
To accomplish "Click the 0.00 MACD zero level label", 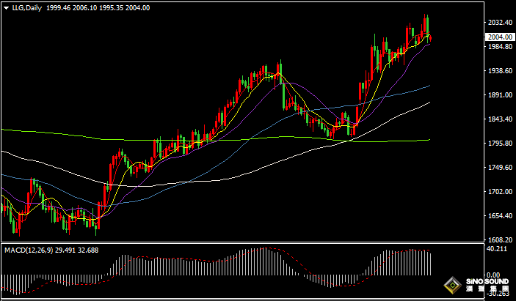I will (493, 272).
